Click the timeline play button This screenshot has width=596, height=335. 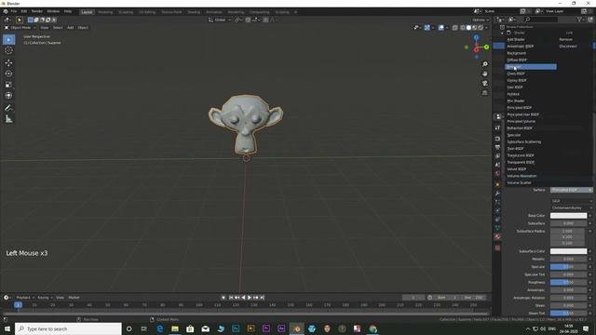point(250,298)
